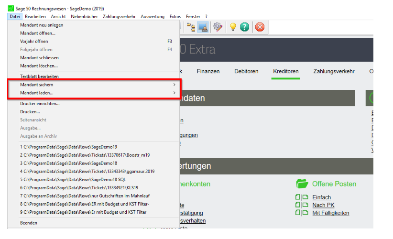This screenshot has width=393, height=239.
Task: Expand the Mandant laden submenu arrow
Action: 174,93
